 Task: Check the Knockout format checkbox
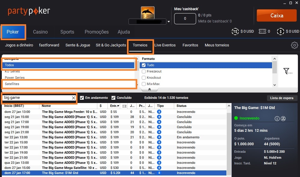click(x=144, y=78)
